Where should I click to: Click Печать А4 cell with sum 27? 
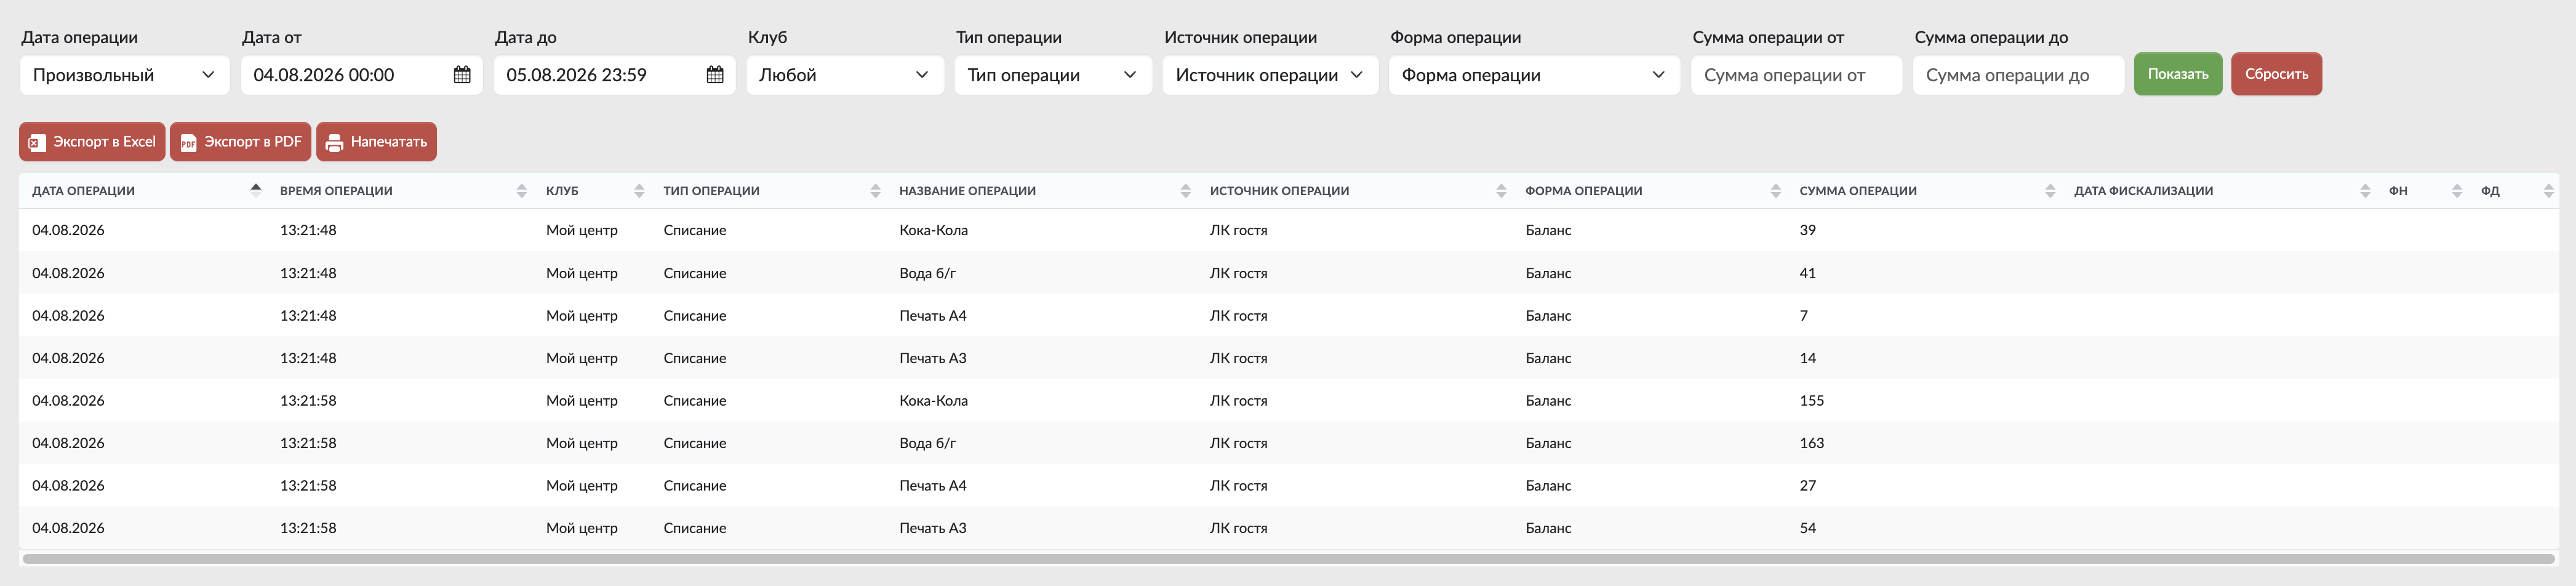[932, 485]
